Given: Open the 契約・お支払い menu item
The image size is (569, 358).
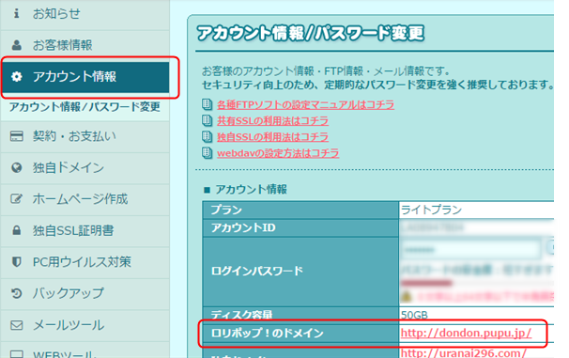Looking at the screenshot, I should click(x=85, y=136).
